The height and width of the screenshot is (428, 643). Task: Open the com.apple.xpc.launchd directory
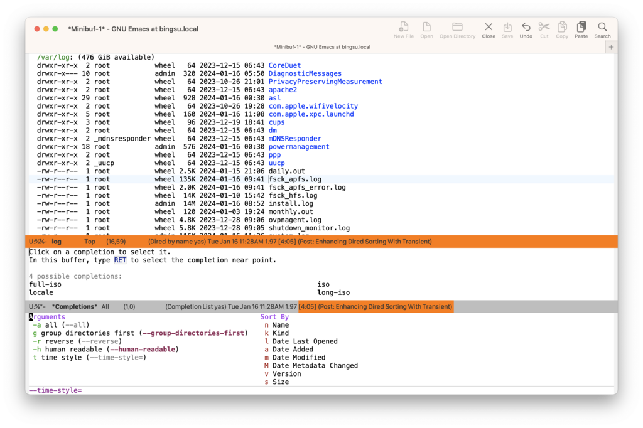(311, 114)
